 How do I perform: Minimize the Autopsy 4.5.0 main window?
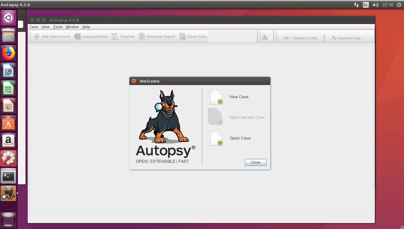pyautogui.click(x=38, y=20)
